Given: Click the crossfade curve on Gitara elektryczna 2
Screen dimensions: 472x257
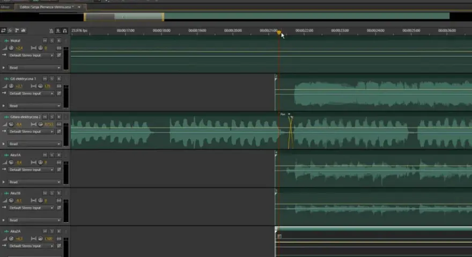Looking at the screenshot, I should click(x=291, y=132).
